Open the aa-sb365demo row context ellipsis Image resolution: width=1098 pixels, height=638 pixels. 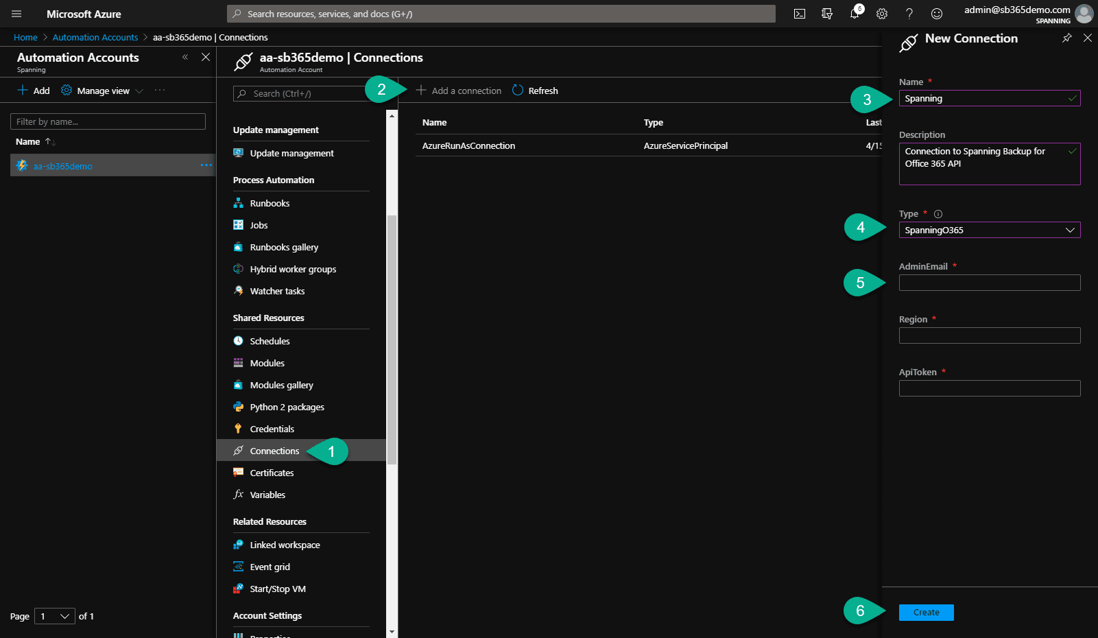(206, 165)
